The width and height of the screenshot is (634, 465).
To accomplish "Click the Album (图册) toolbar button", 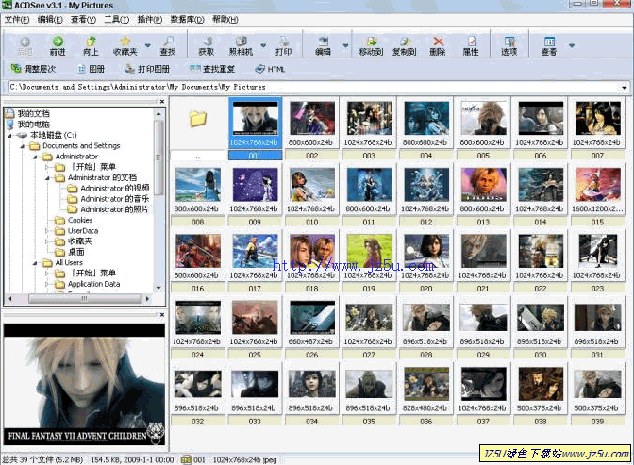I will click(x=91, y=69).
